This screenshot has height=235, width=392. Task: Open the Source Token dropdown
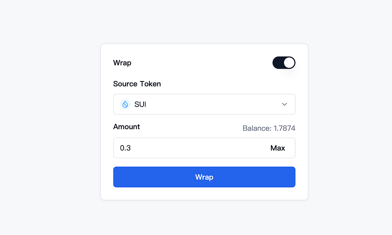(204, 104)
